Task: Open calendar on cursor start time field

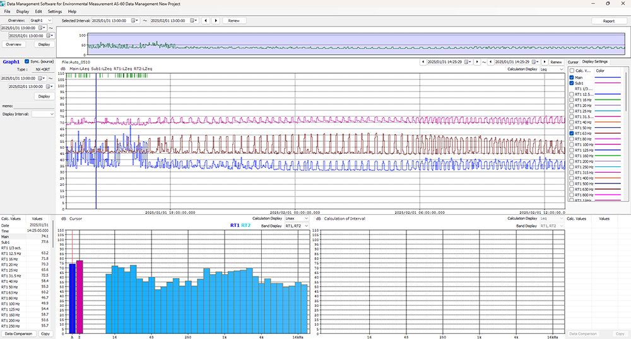Action: point(468,62)
